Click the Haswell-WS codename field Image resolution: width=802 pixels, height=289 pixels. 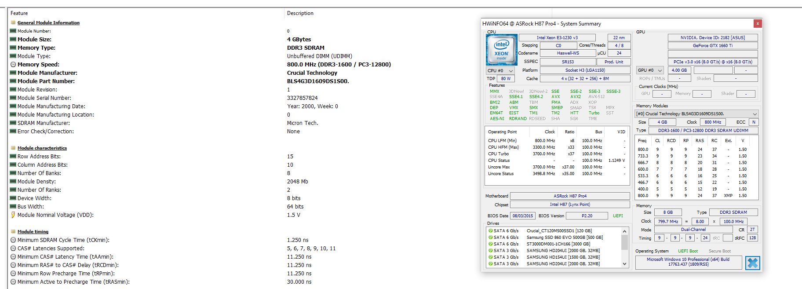point(568,53)
